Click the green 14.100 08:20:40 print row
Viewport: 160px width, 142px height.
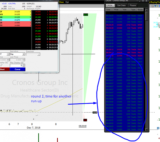coord(45,17)
